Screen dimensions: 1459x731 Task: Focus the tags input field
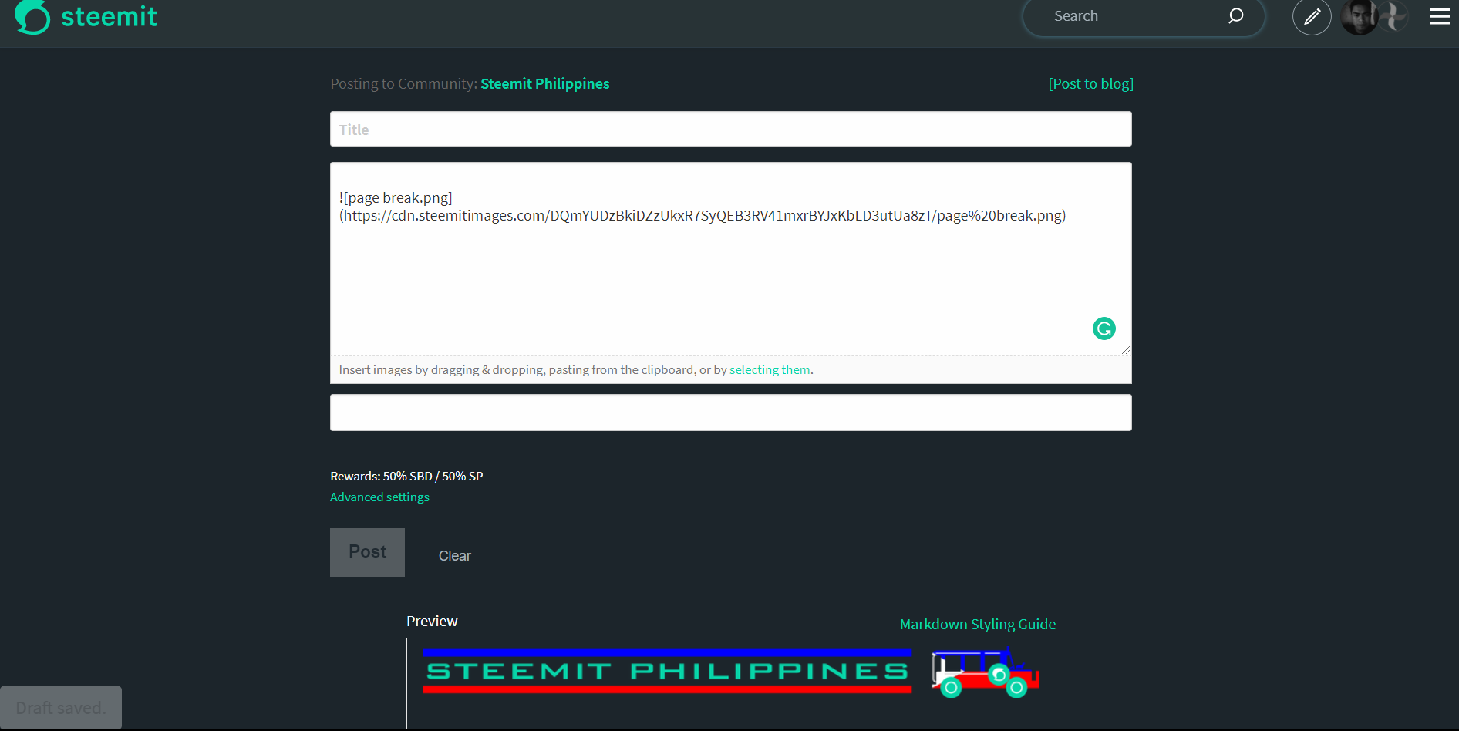pyautogui.click(x=731, y=413)
